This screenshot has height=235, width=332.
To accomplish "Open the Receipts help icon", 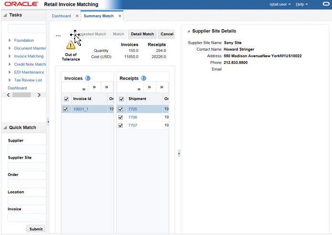I will pos(144,78).
